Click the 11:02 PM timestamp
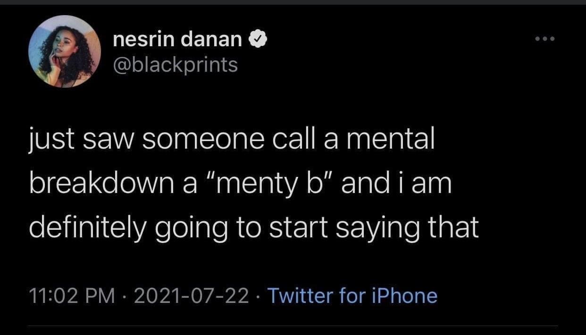Image resolution: width=586 pixels, height=335 pixels. [72, 296]
